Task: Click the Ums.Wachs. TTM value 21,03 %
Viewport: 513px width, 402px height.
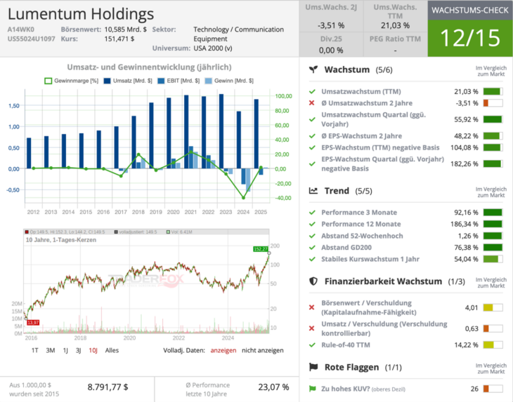Action: [x=395, y=25]
